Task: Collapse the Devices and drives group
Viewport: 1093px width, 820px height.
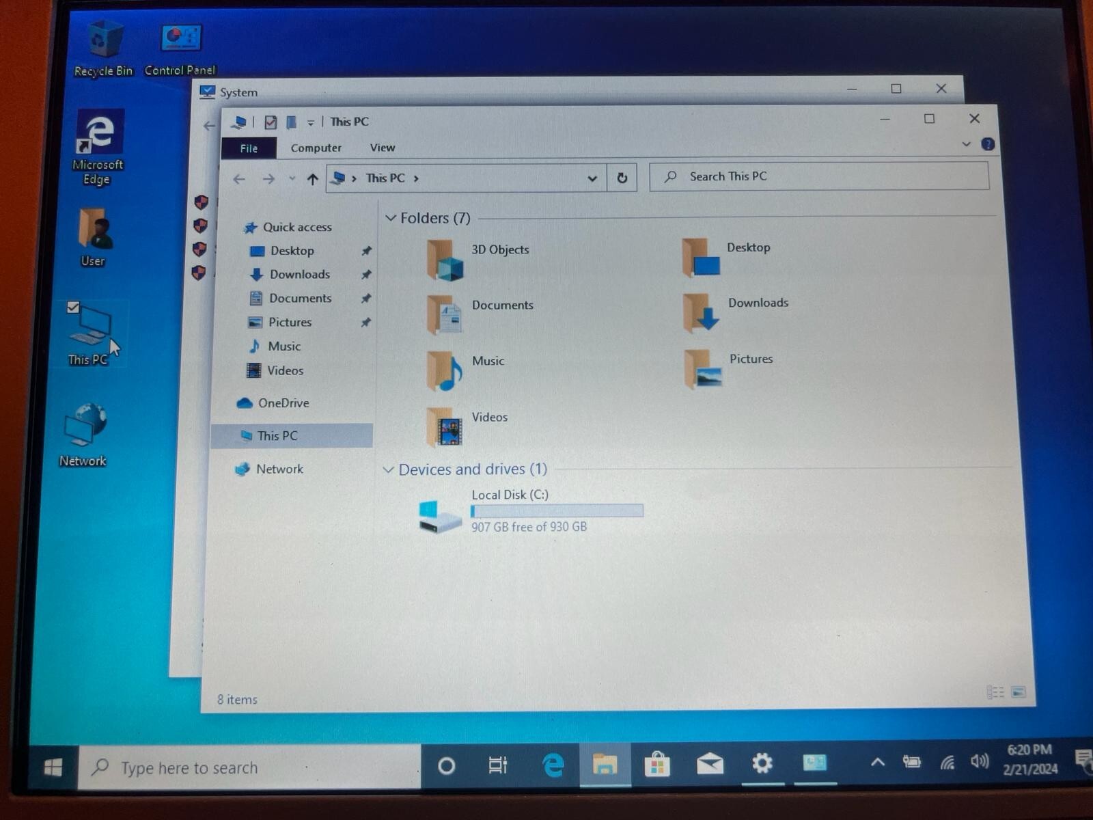Action: [x=388, y=470]
